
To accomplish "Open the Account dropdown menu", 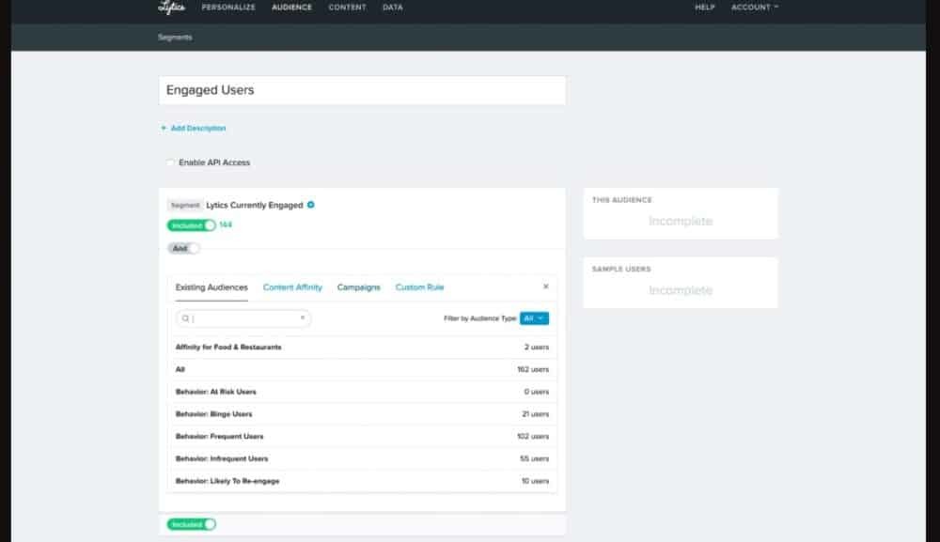I will pyautogui.click(x=755, y=8).
